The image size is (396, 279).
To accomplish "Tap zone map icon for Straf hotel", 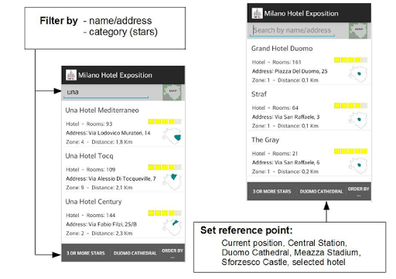I will (x=358, y=120).
